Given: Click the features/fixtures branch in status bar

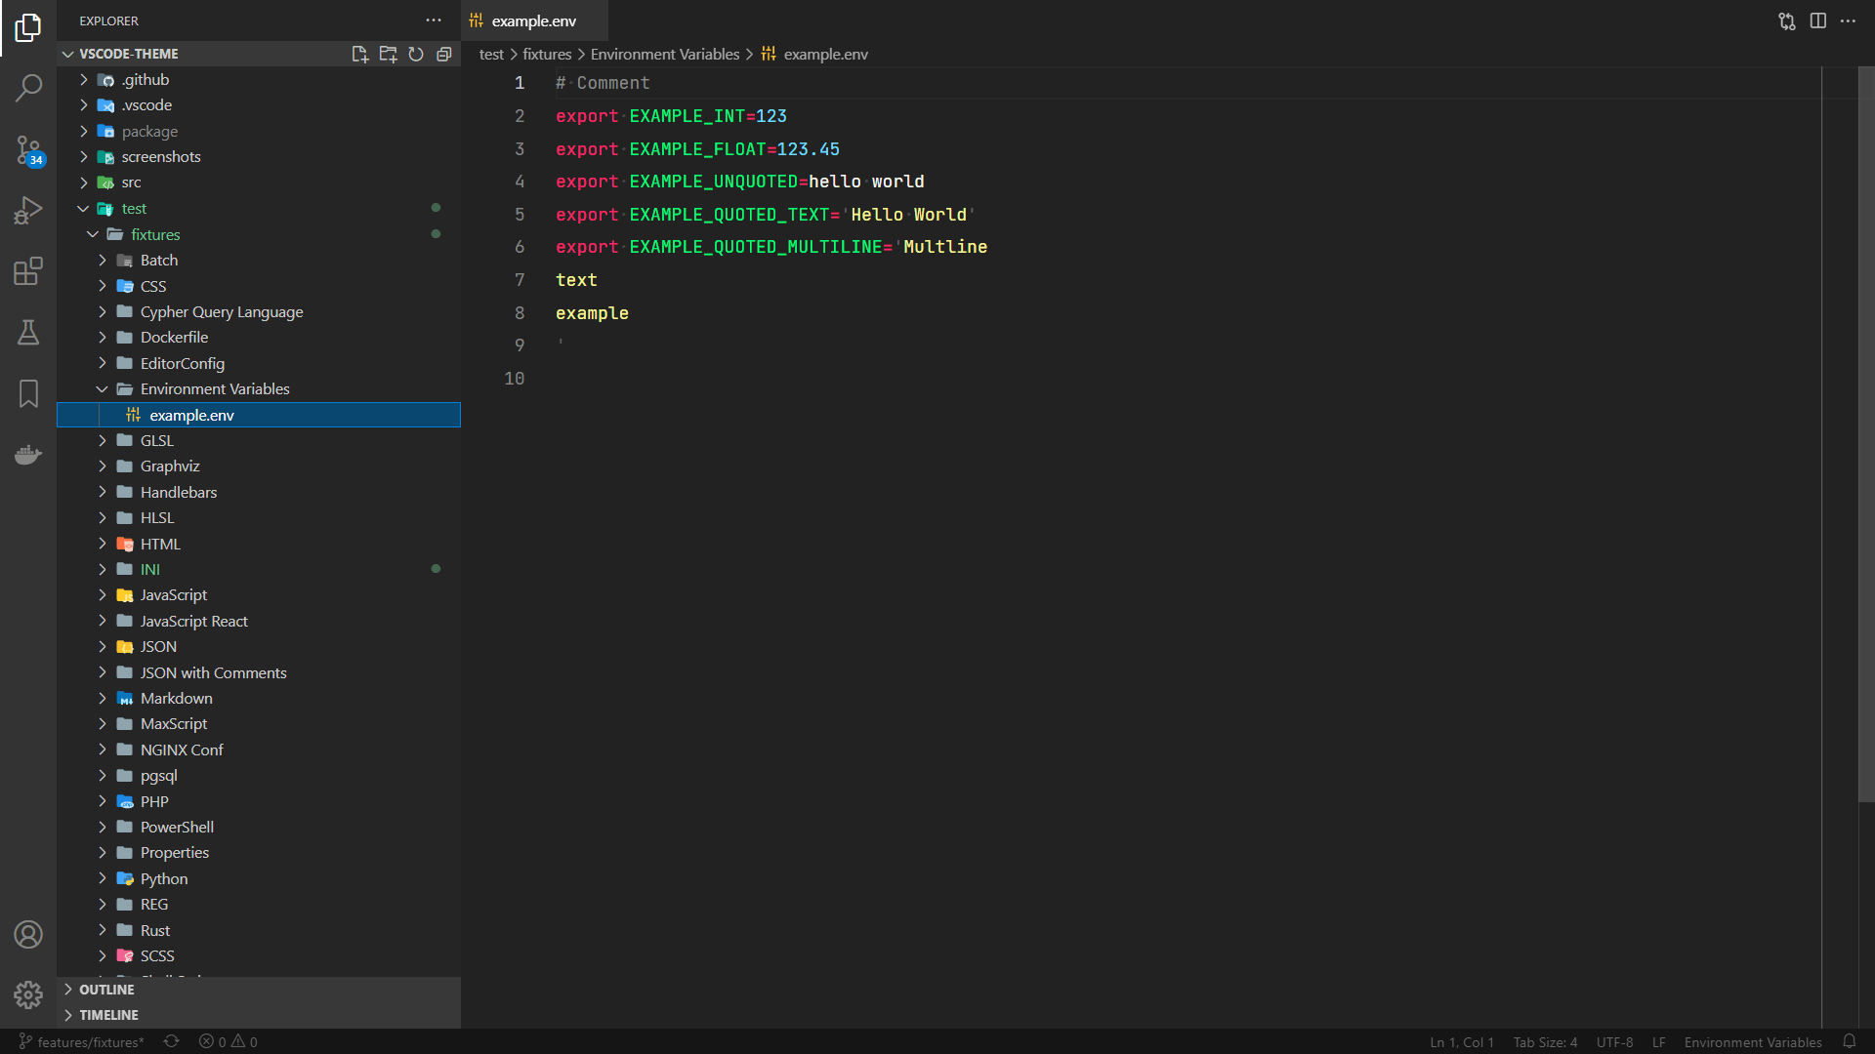Looking at the screenshot, I should pyautogui.click(x=82, y=1041).
